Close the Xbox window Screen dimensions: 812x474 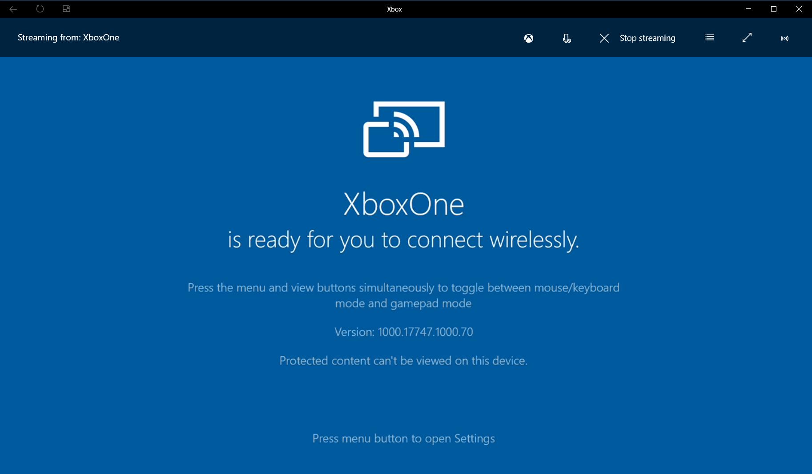click(799, 9)
